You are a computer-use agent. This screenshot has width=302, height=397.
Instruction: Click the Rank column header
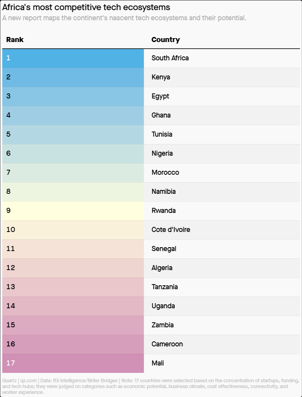[15, 40]
